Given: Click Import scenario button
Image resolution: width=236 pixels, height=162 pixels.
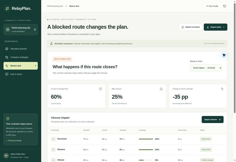Looking at the screenshot, I should tap(190, 27).
